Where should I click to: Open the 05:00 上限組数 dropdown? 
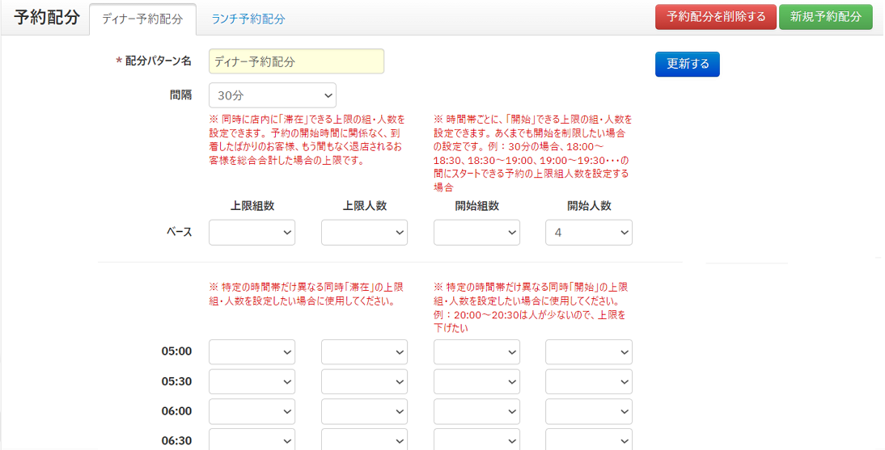click(x=252, y=352)
